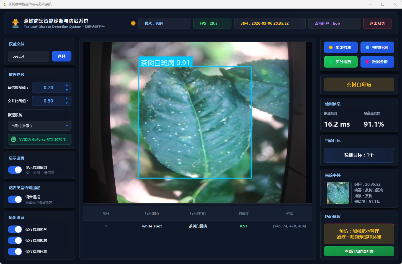This screenshot has height=264, width=402.
Task: Disable the voice broadcast switch
Action: [15, 199]
